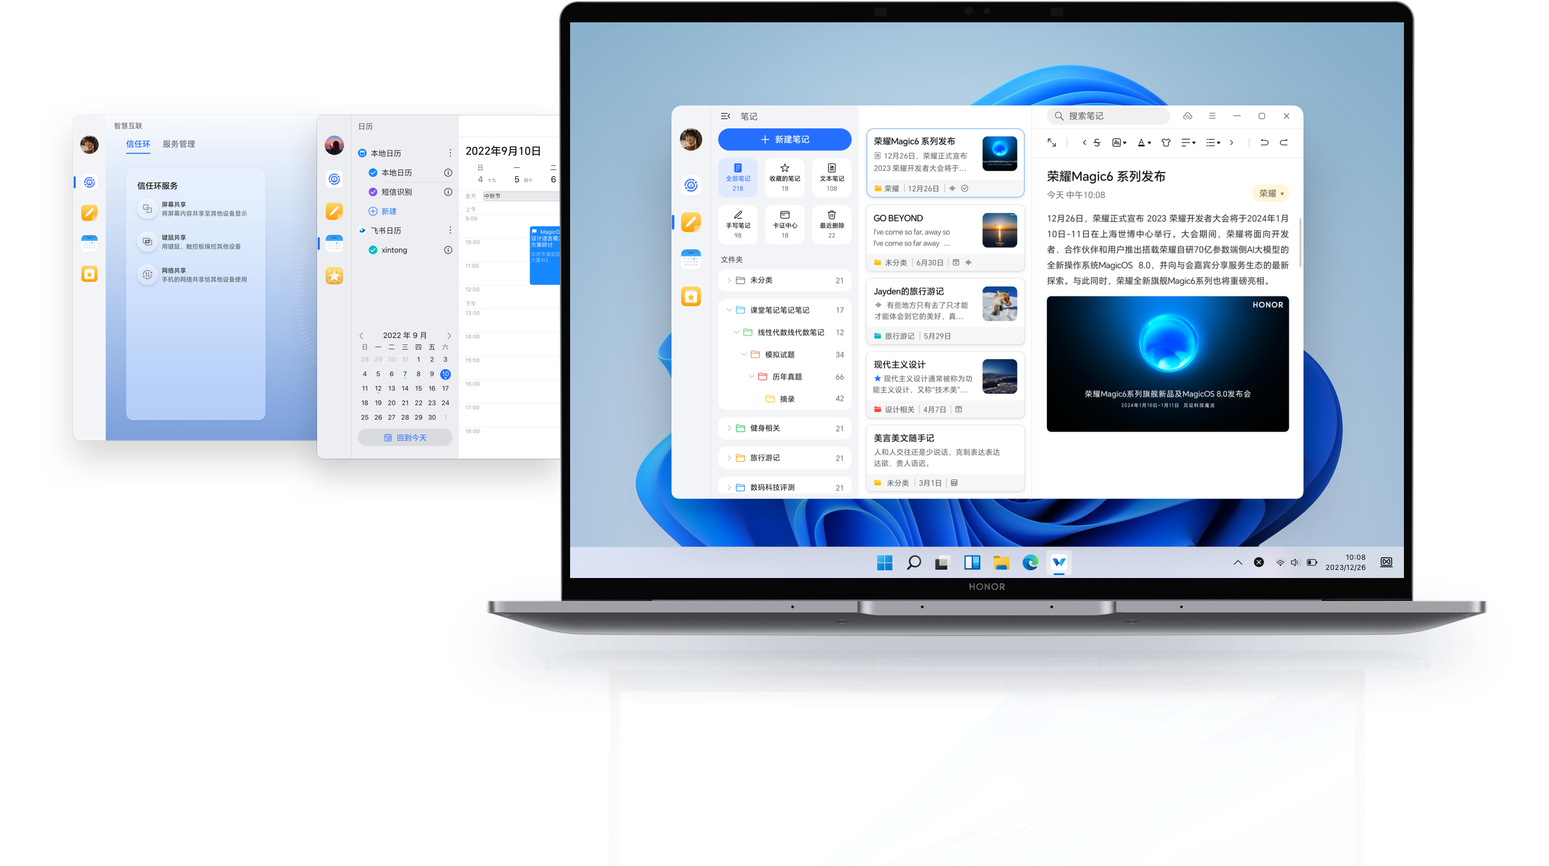This screenshot has height=866, width=1549.
Task: Open the list style dropdown
Action: click(1213, 142)
